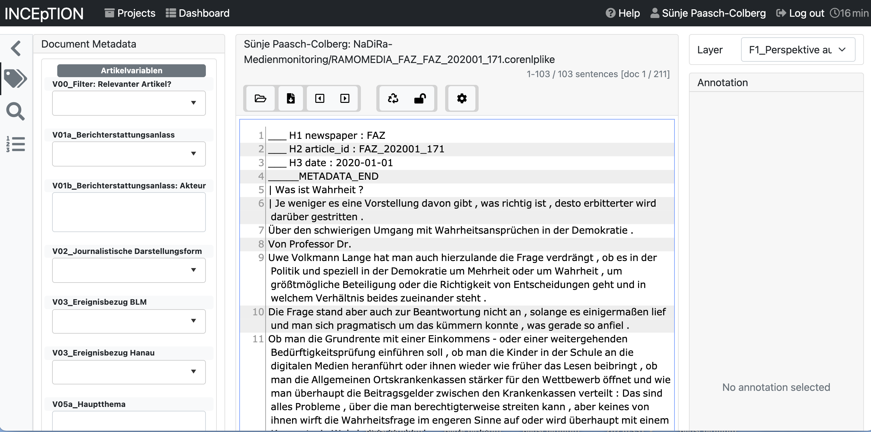Click sentence 6 starting 'Je weniger es eine'
The height and width of the screenshot is (432, 871).
point(463,210)
